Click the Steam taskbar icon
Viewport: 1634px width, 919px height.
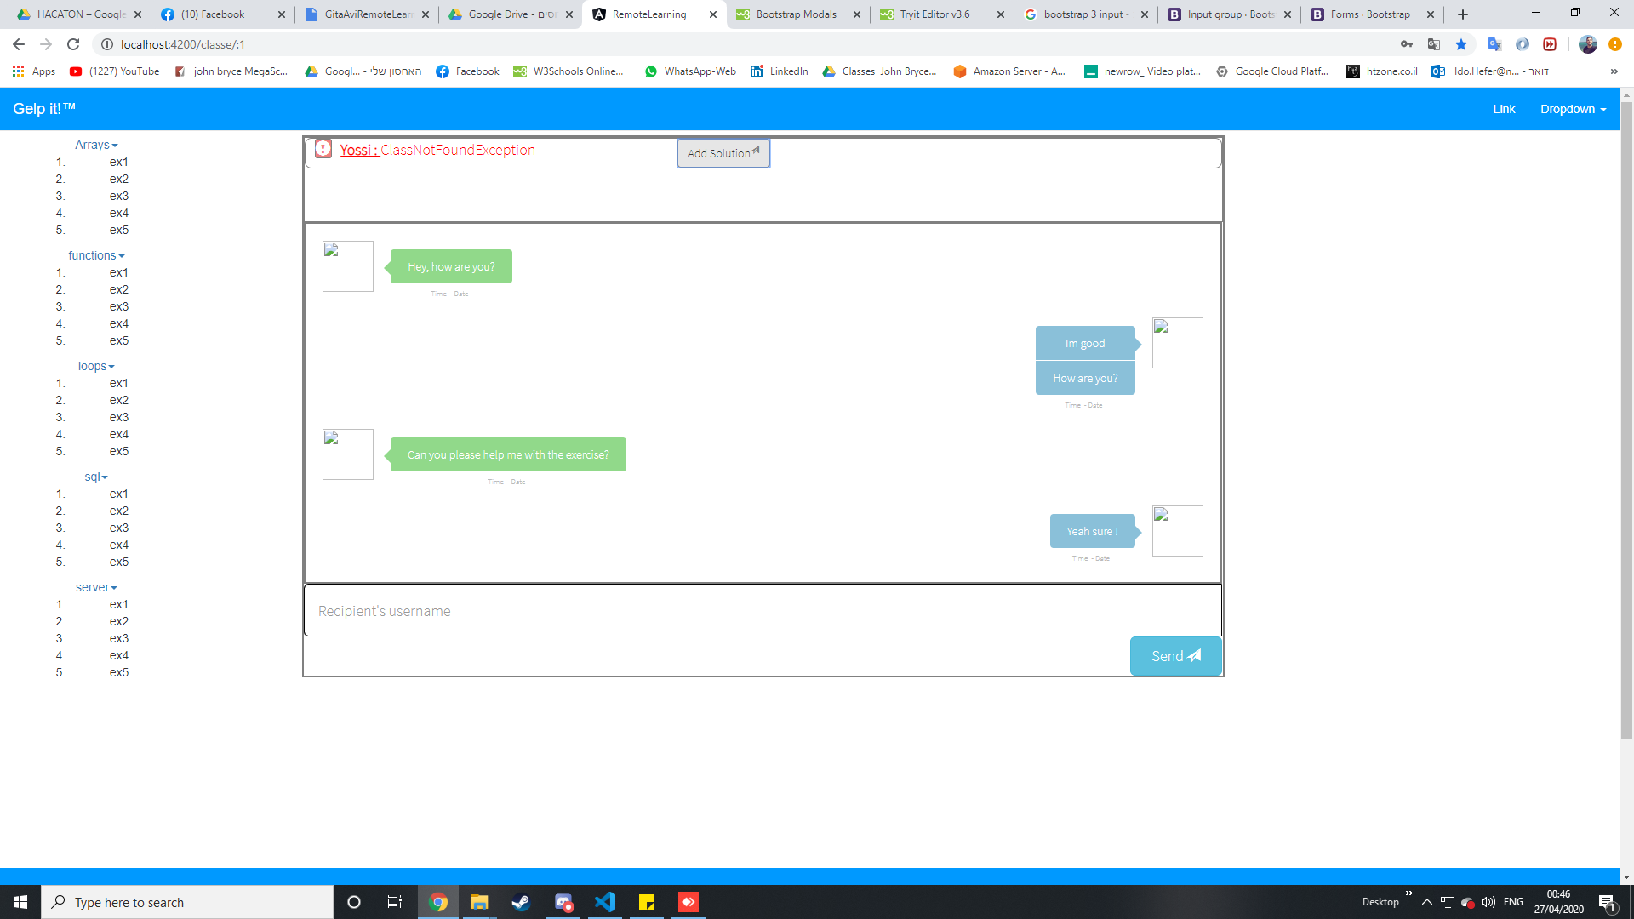point(521,902)
